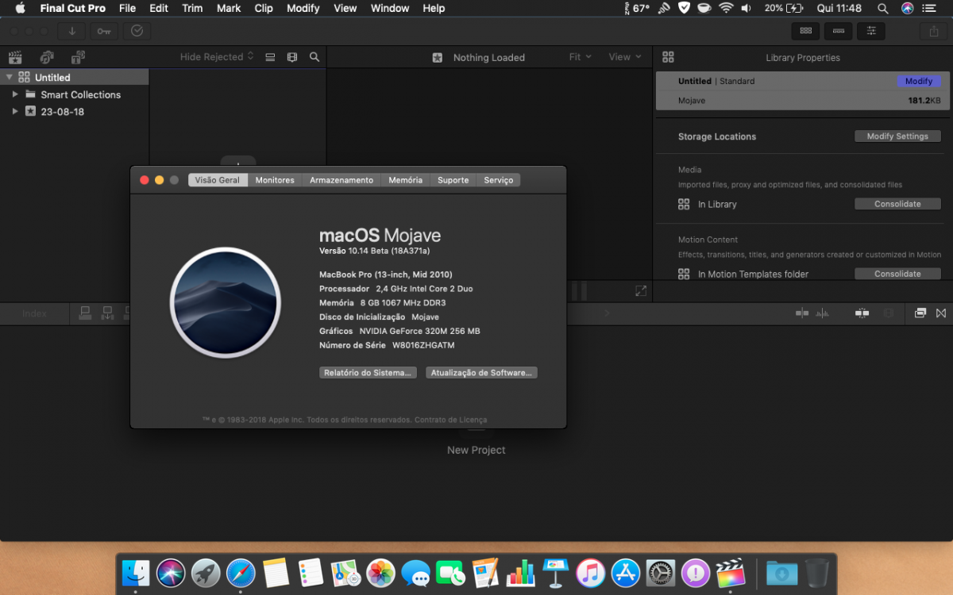Open Wi-Fi status menu
The height and width of the screenshot is (595, 953).
(x=726, y=8)
